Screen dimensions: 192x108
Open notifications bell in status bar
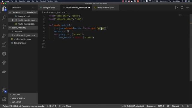(x=188, y=106)
